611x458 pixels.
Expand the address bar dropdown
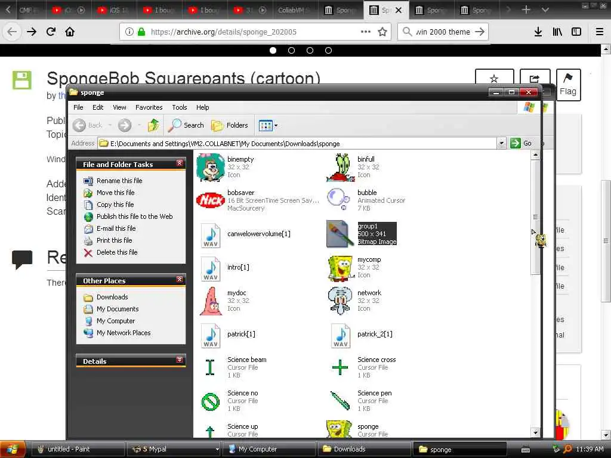point(501,143)
